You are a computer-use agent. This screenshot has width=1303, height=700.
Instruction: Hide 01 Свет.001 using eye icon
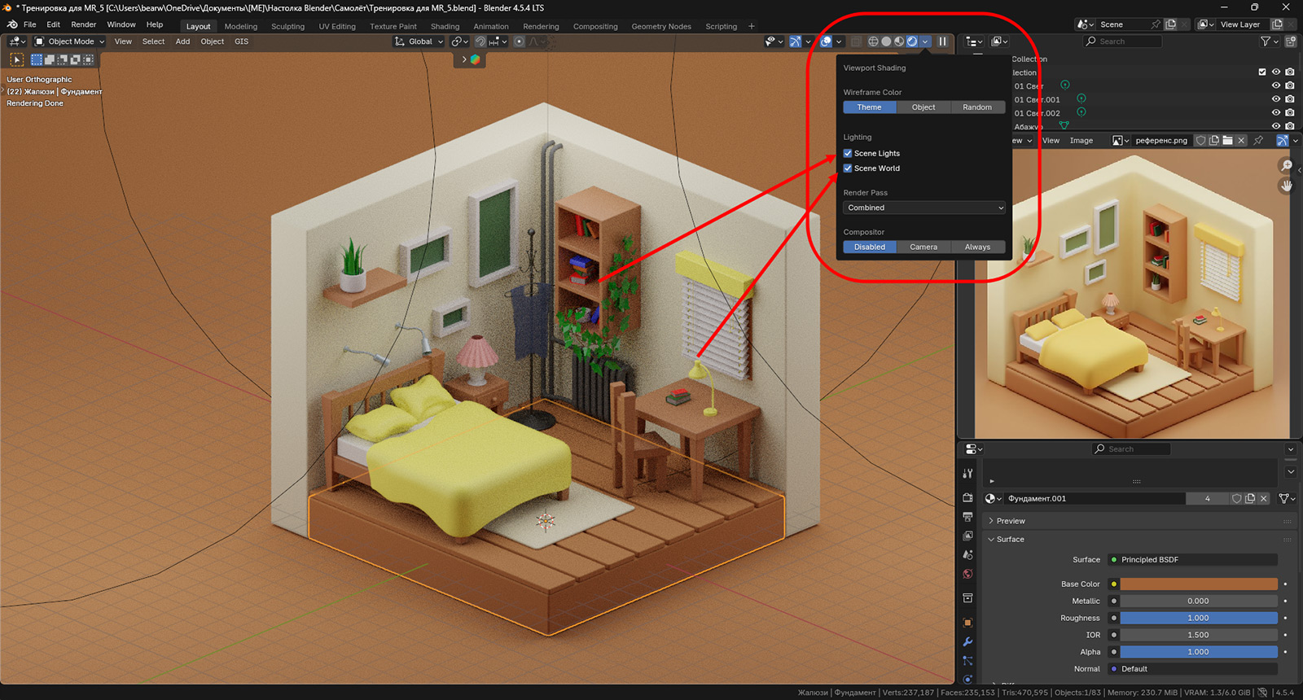pyautogui.click(x=1276, y=99)
